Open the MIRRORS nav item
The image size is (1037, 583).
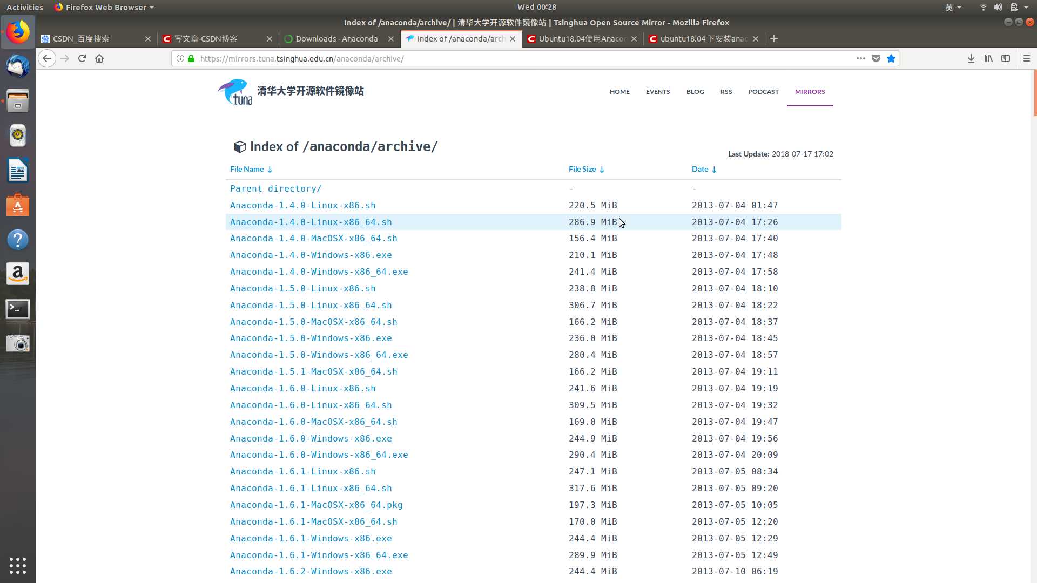(810, 92)
